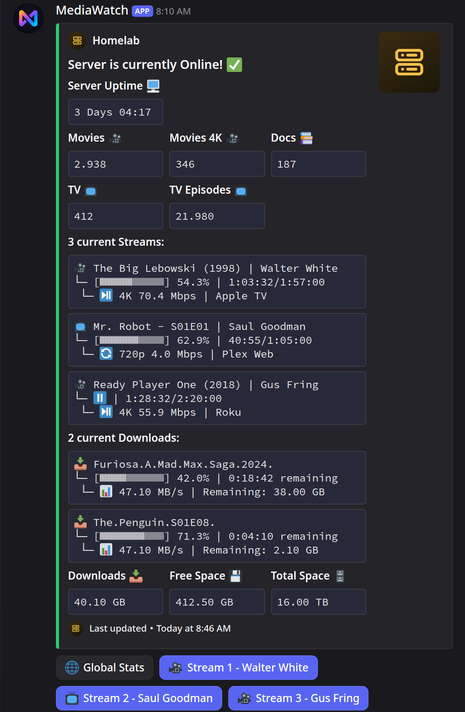
Task: Click the APP badge next to MediaWatch
Action: (x=142, y=11)
